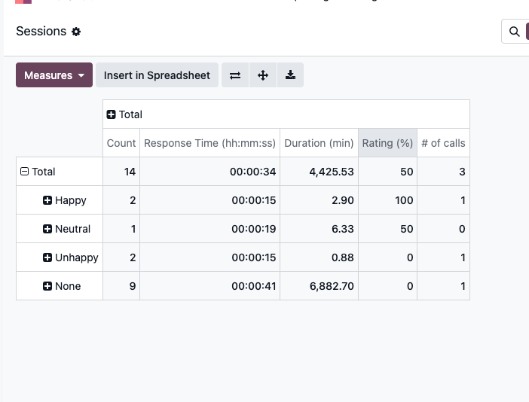Click Total duration value 4,425.53

point(319,172)
